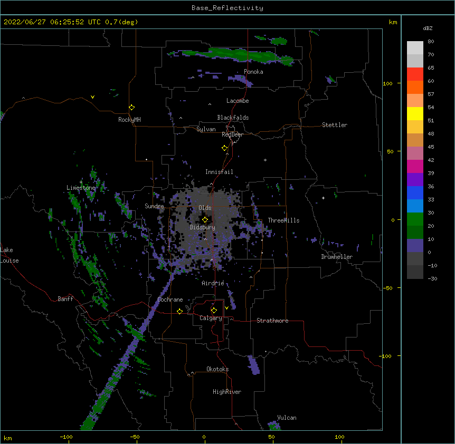Click the yellow V marker northwest of RockyMH

click(x=92, y=97)
